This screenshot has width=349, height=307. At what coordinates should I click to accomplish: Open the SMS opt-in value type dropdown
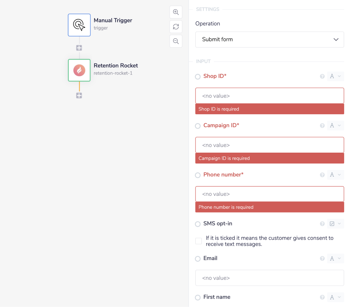tap(335, 224)
